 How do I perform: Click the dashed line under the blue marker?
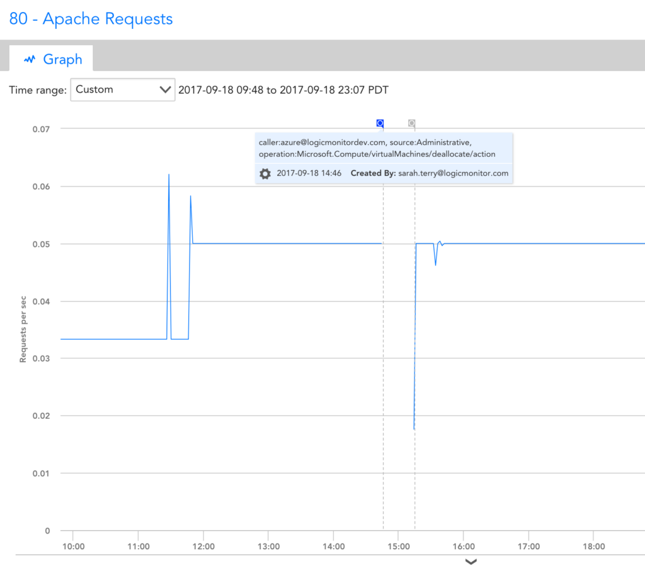tap(384, 315)
